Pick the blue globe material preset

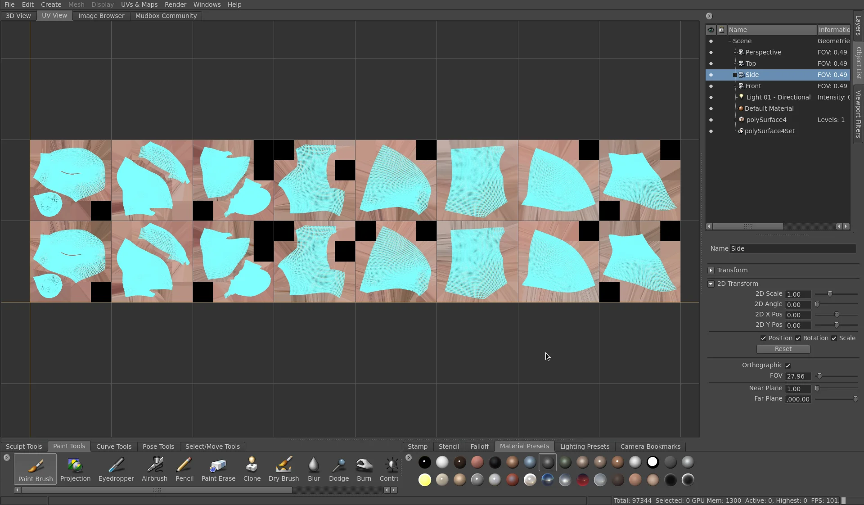(x=547, y=480)
